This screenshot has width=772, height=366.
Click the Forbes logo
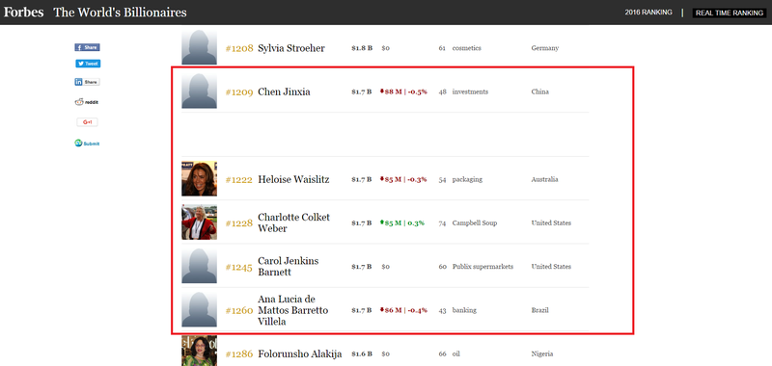(x=23, y=13)
